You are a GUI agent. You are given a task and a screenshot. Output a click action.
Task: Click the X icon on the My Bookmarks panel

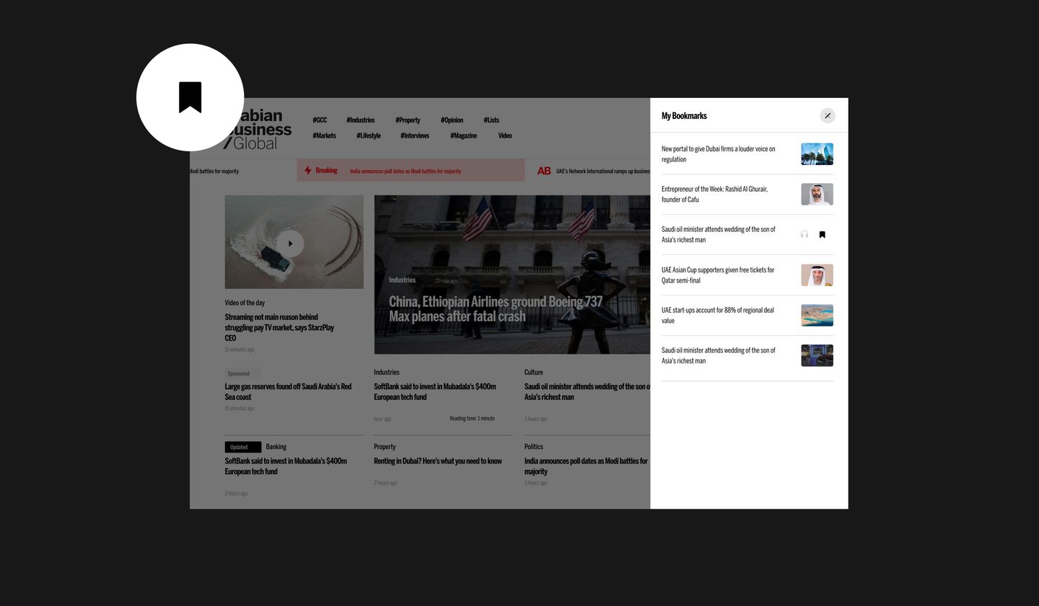pos(828,115)
